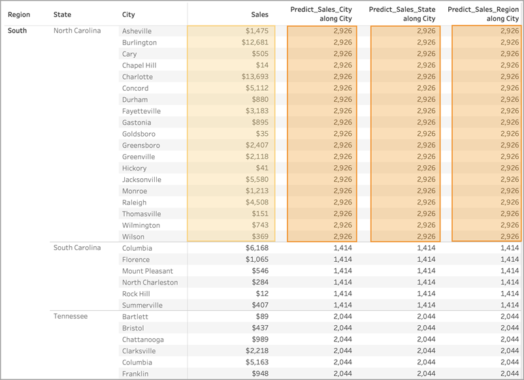Click the State column header
The width and height of the screenshot is (524, 380).
62,15
